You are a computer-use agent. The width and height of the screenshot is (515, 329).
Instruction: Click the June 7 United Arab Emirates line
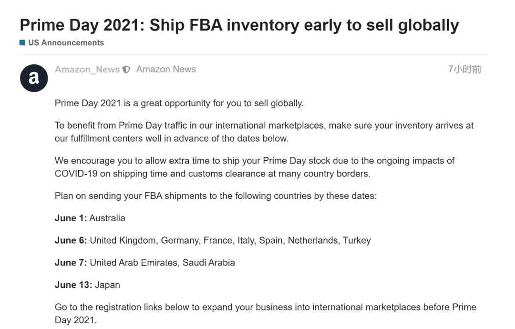[x=145, y=263]
